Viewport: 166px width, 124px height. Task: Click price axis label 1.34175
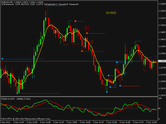162,18
